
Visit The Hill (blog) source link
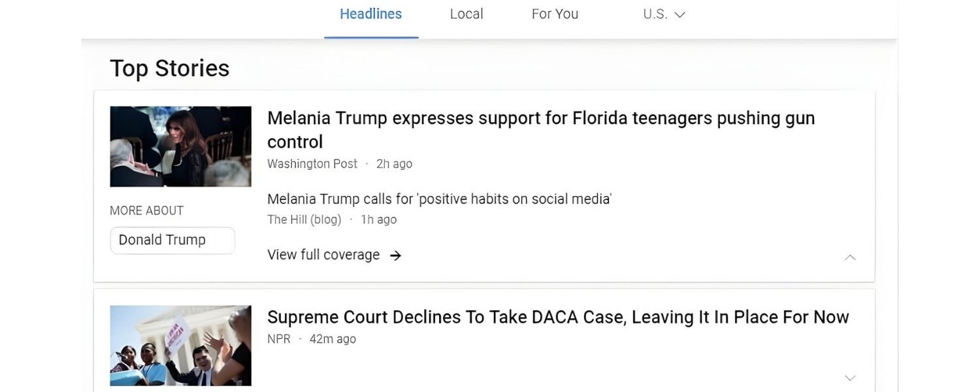pos(304,220)
